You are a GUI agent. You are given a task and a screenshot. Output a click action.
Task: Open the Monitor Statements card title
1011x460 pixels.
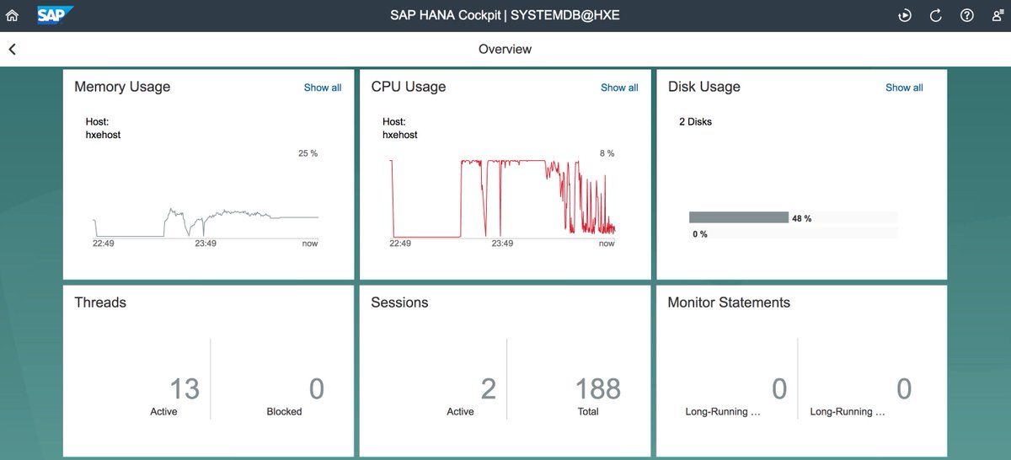[729, 302]
